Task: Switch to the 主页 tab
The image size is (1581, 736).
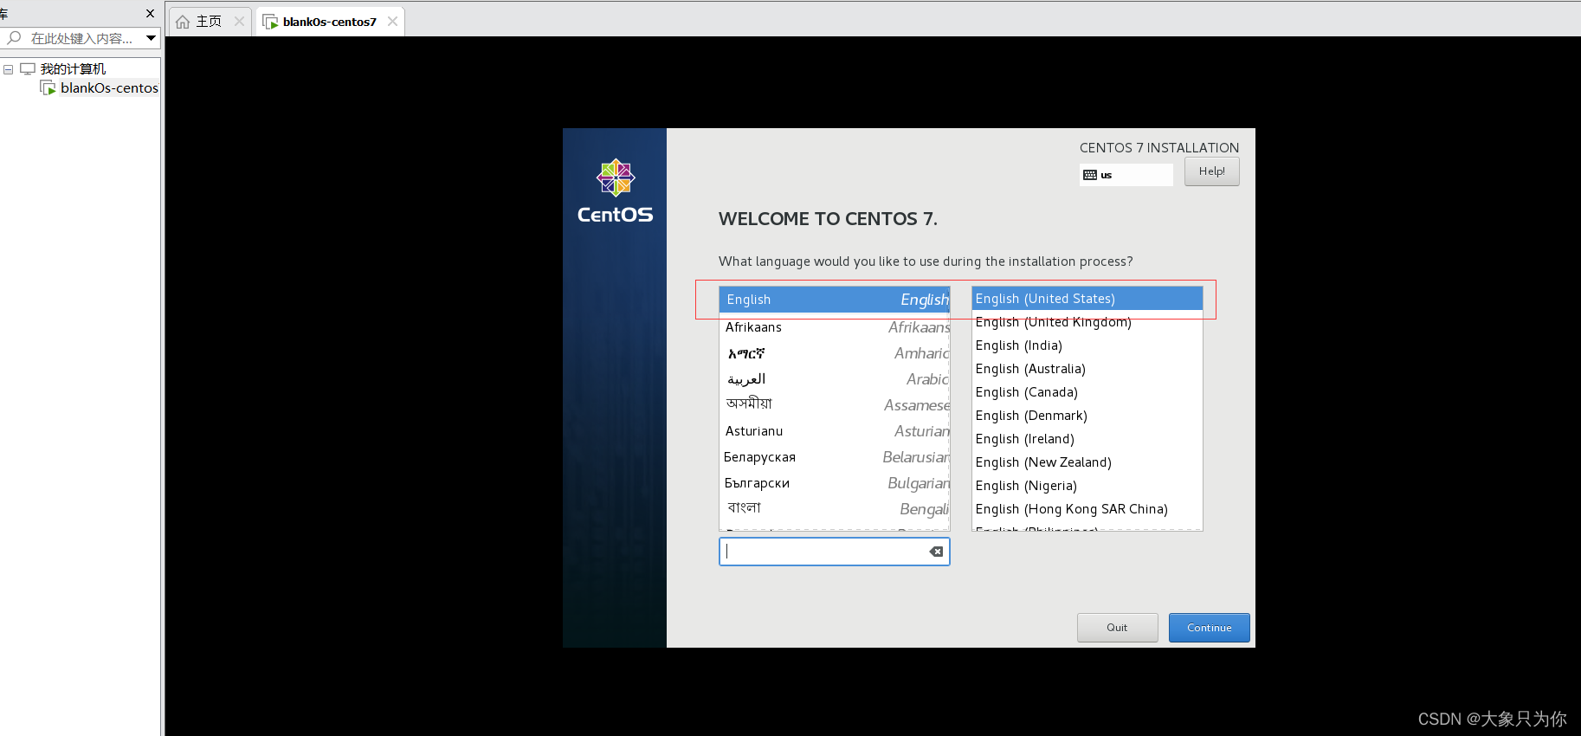Action: tap(210, 22)
